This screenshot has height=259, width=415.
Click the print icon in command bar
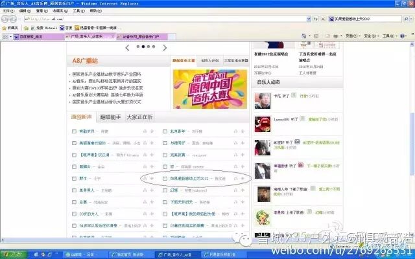(x=336, y=36)
